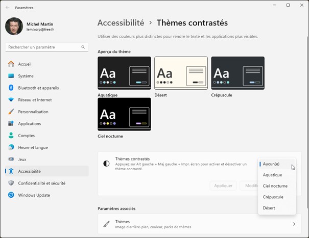Pick Crépuscule in the dropdown list
Screen dimensions: 309x238
273,197
